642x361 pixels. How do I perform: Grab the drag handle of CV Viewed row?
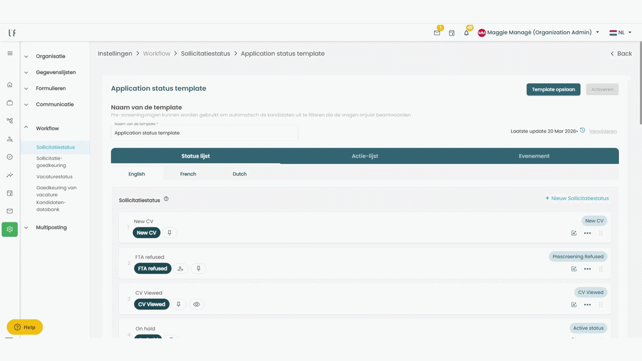click(x=601, y=304)
